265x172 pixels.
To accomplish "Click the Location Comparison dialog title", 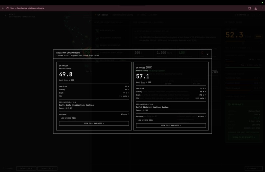I will tap(68, 53).
